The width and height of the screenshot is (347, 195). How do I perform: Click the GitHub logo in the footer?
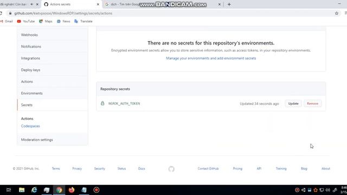171,169
